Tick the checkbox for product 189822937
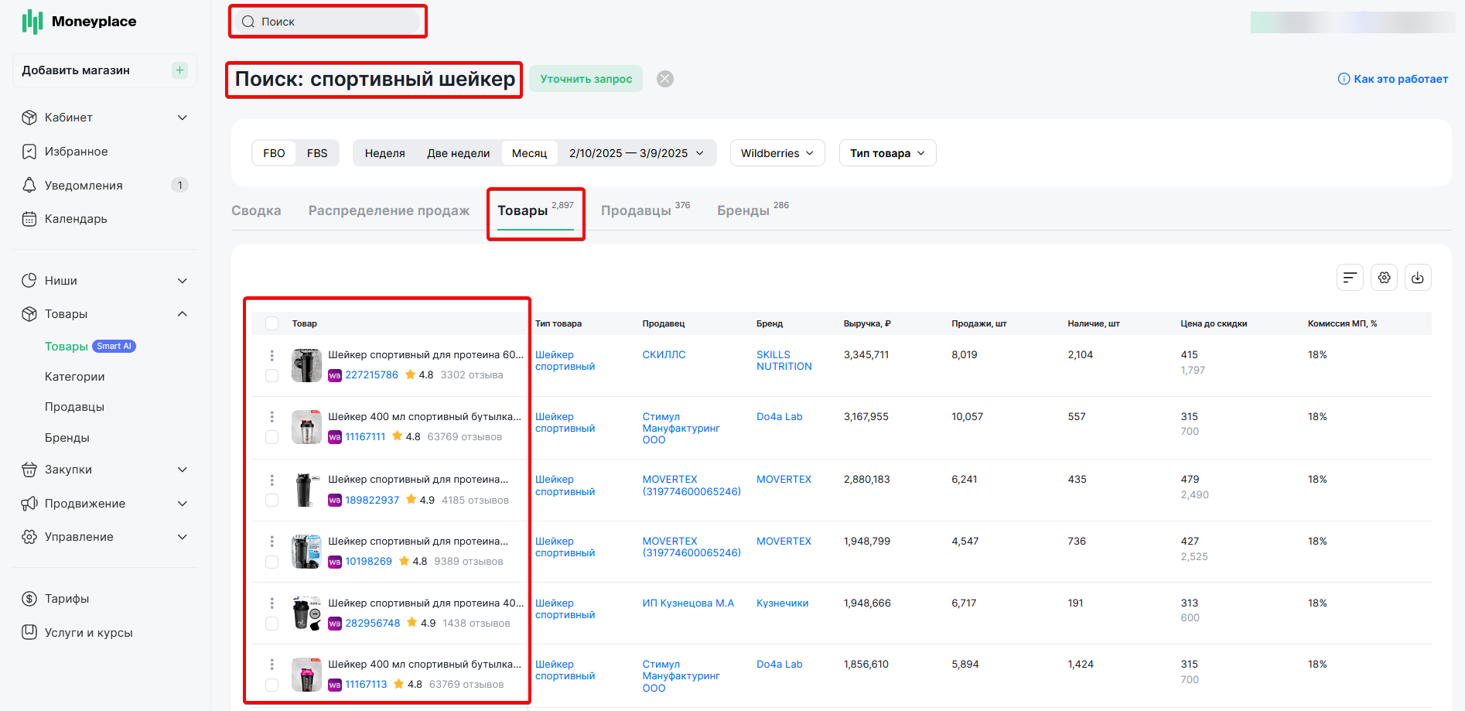Viewport: 1465px width, 711px height. pyautogui.click(x=271, y=500)
